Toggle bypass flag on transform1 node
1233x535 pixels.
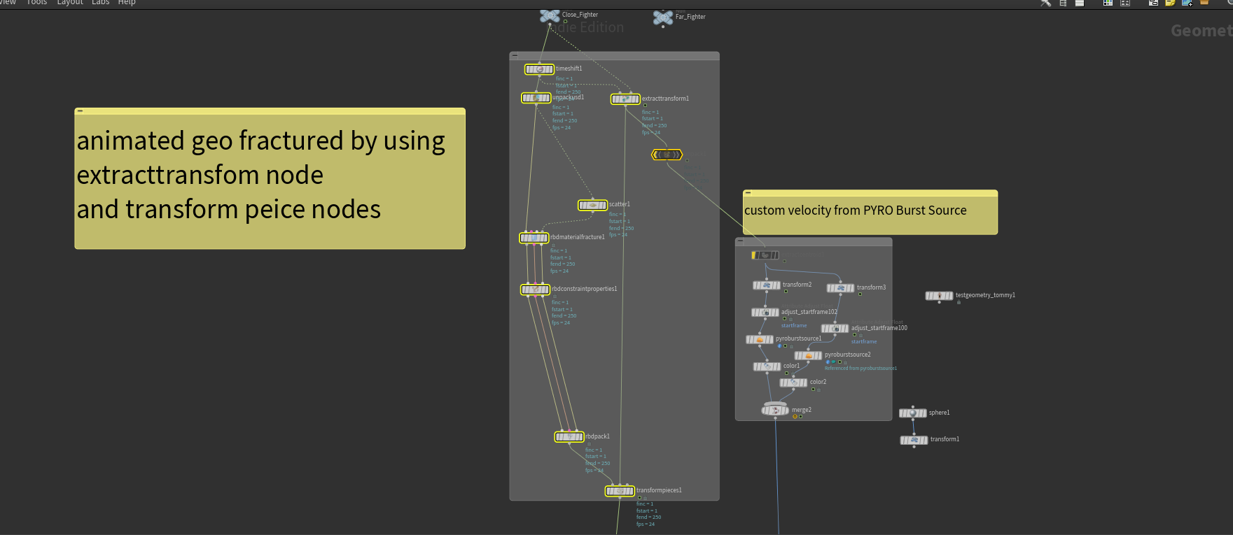click(903, 440)
